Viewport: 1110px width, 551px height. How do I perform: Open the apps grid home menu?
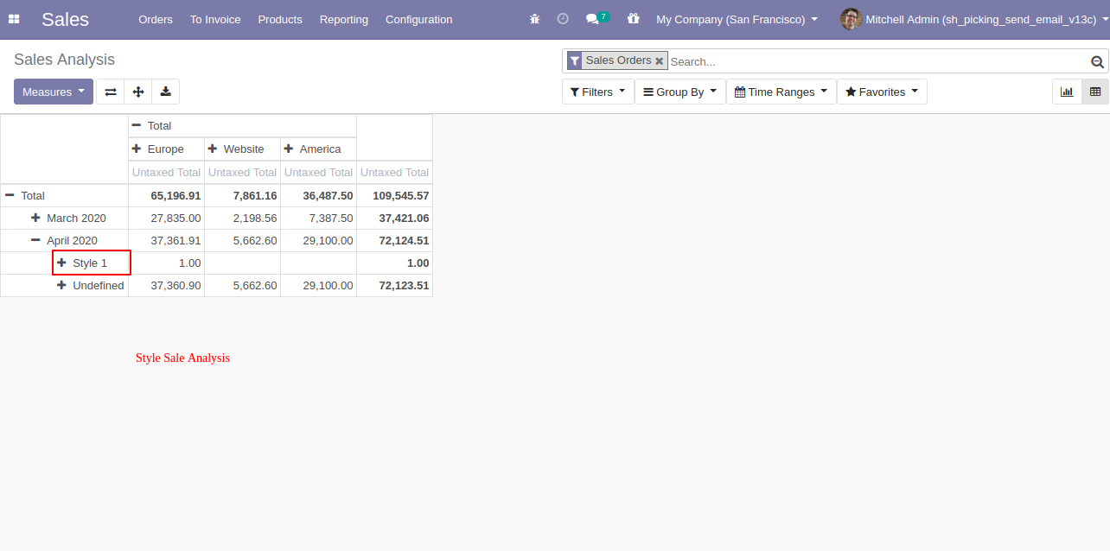pyautogui.click(x=14, y=19)
